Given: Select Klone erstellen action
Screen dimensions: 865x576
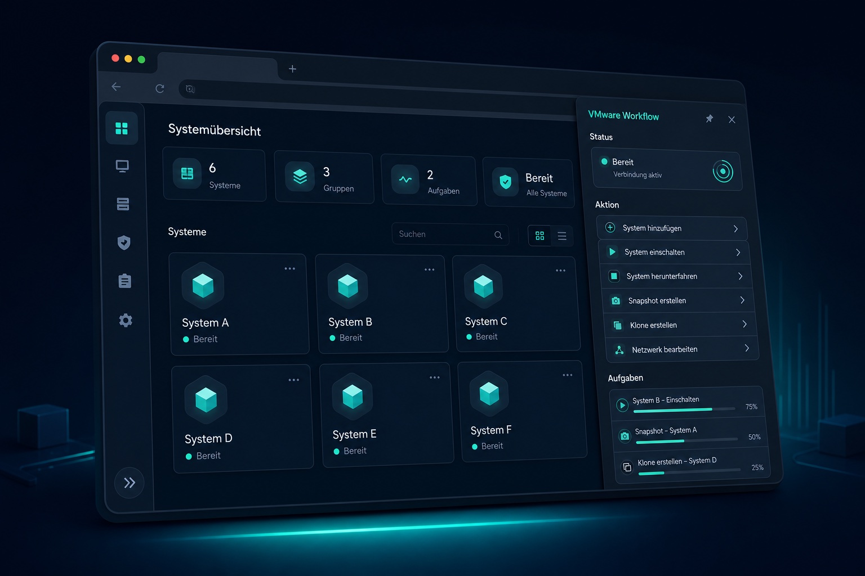Looking at the screenshot, I should pyautogui.click(x=680, y=325).
